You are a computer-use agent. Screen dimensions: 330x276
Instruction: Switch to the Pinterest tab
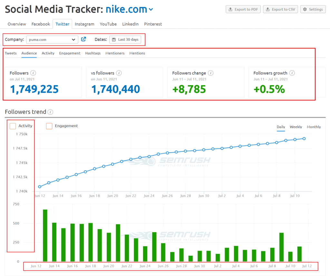coord(153,24)
